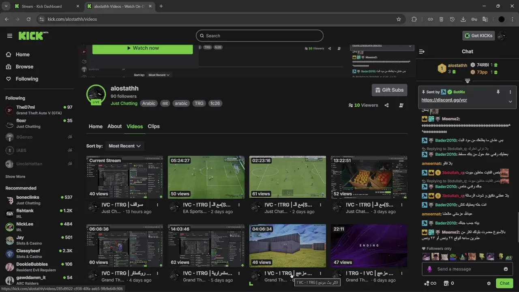Open the discord.gg/vcr link
The height and width of the screenshot is (292, 519).
click(444, 100)
